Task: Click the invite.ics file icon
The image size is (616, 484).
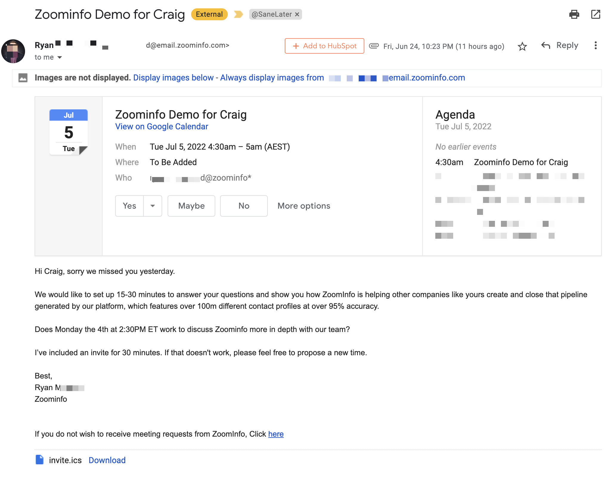Action: 40,460
